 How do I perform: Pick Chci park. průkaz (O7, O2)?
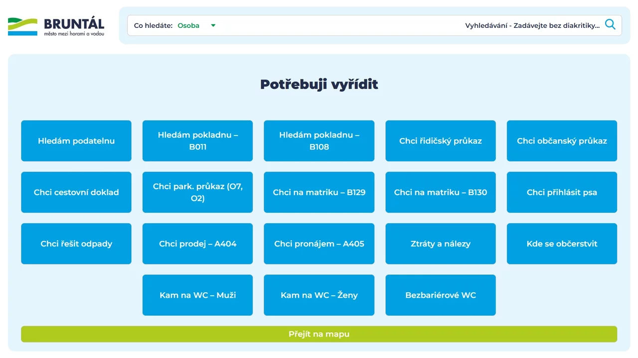197,192
